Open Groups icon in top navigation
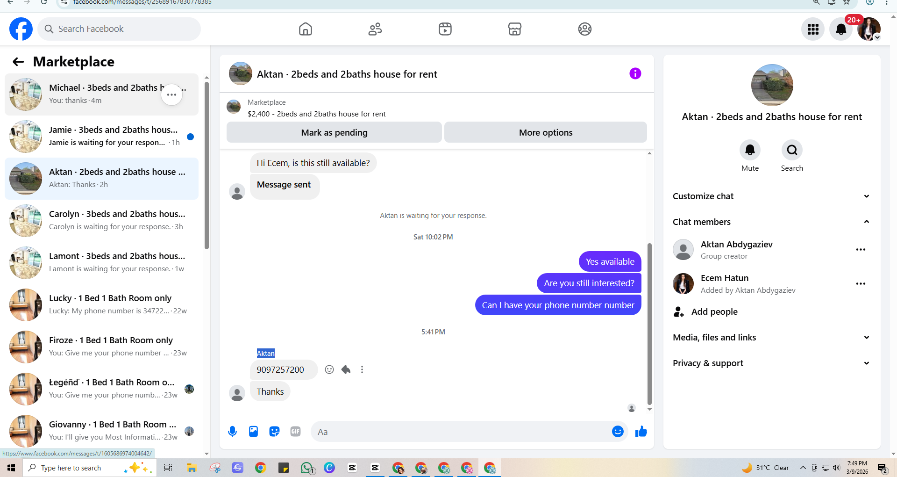 pos(585,29)
